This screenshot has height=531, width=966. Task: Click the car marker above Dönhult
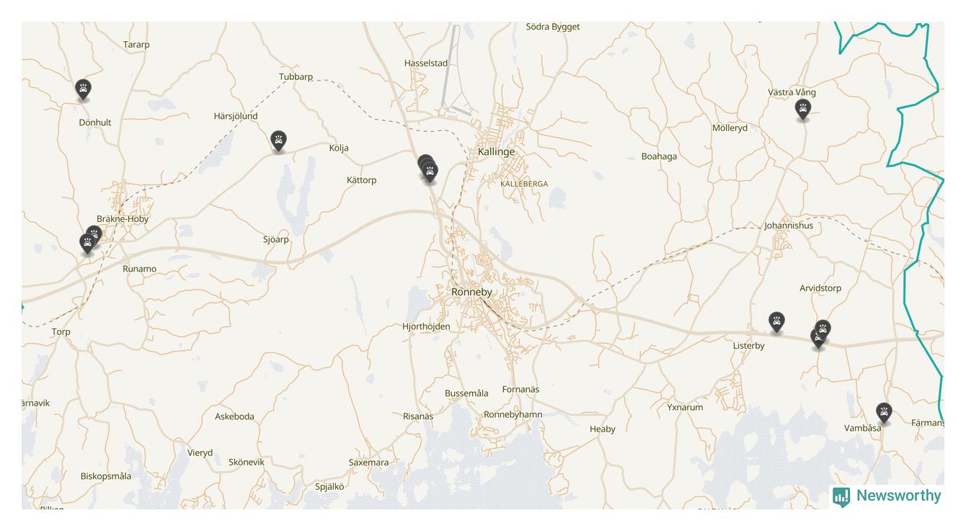click(83, 89)
